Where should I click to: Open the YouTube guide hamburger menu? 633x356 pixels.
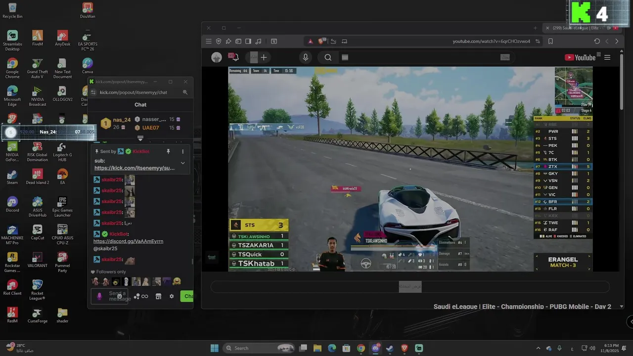607,57
